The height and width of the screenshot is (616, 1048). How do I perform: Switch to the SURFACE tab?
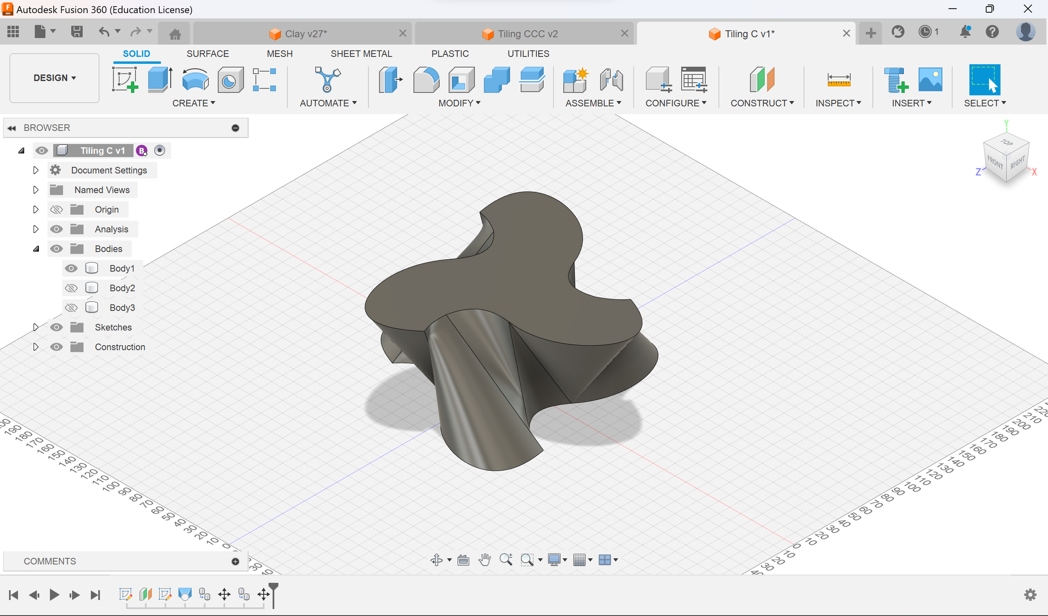tap(208, 53)
